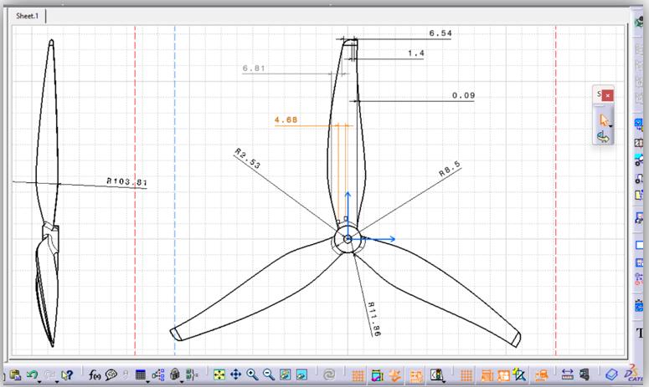Select the 0.09 dimension text

(464, 95)
